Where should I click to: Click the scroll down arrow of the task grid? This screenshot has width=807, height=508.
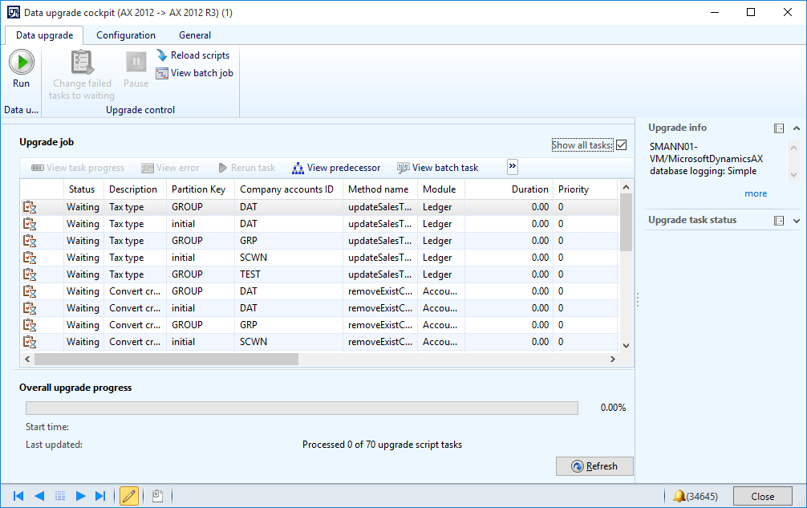click(x=626, y=346)
